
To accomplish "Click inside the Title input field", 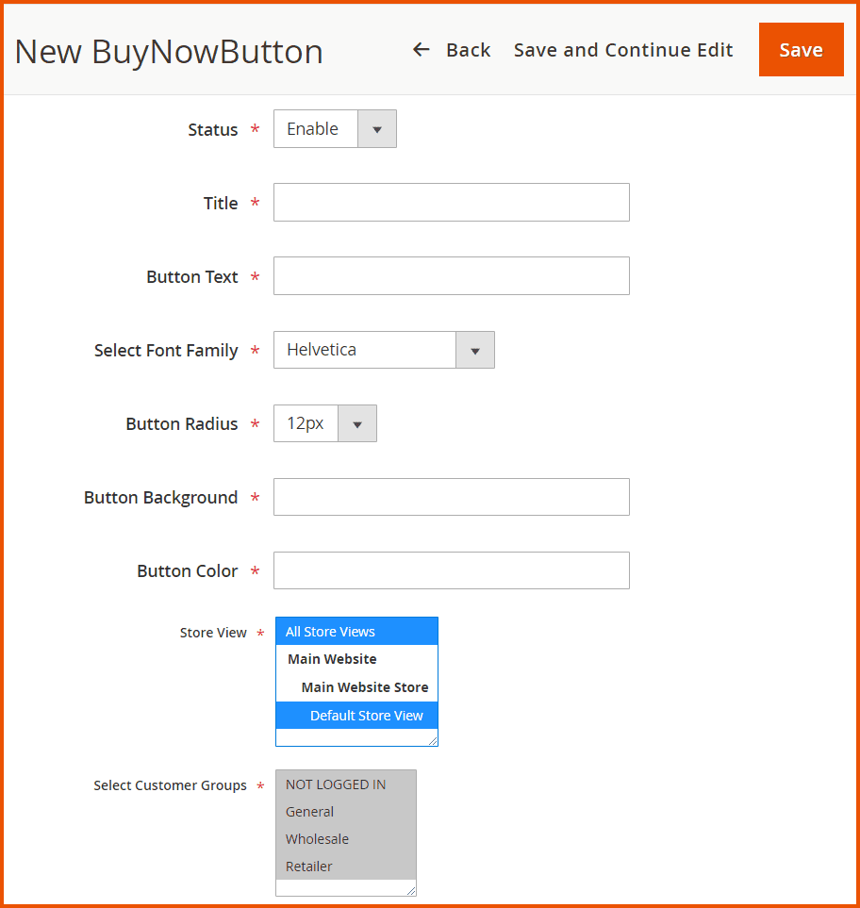I will pos(451,202).
